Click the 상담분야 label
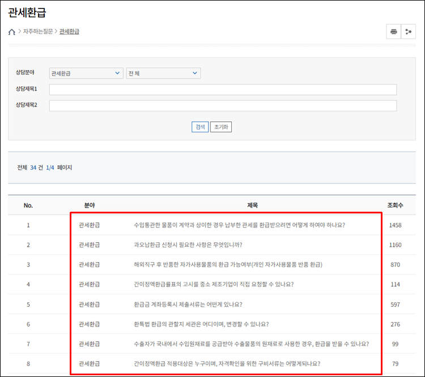This screenshot has height=377, width=425. coord(25,72)
